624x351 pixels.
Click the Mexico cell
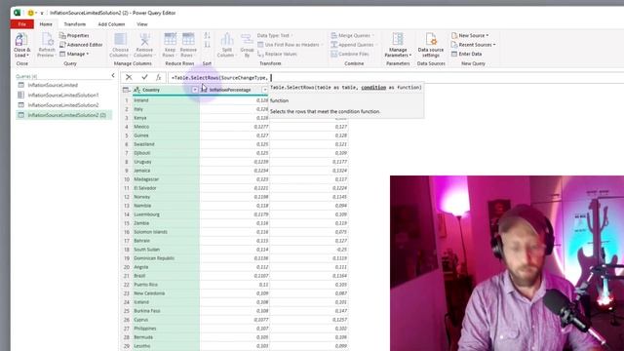coord(166,127)
